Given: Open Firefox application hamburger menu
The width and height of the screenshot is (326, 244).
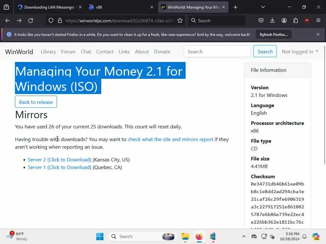Looking at the screenshot, I should (x=318, y=20).
